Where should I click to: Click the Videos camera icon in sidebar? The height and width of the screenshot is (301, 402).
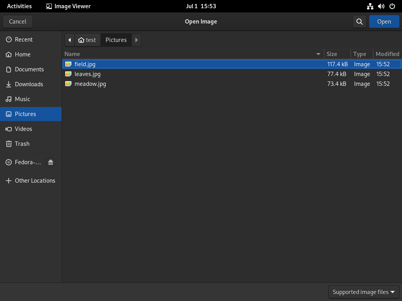point(9,129)
